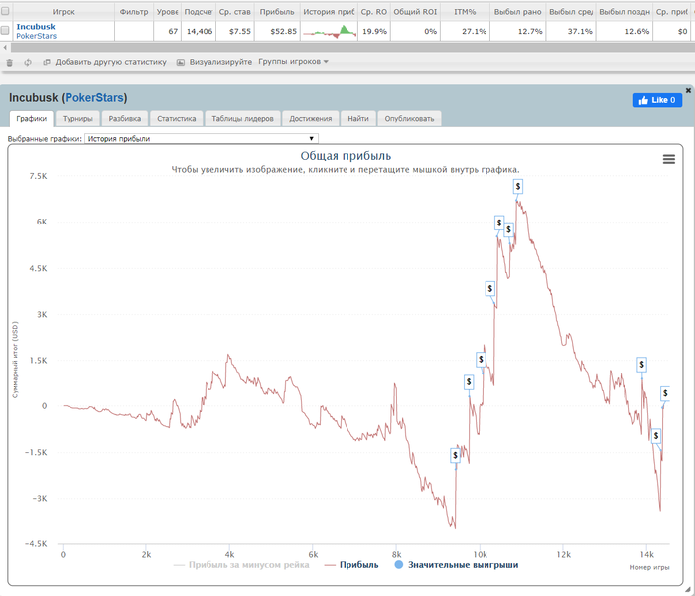This screenshot has width=695, height=596.
Task: Click the 14,406 count cell
Action: pos(199,32)
